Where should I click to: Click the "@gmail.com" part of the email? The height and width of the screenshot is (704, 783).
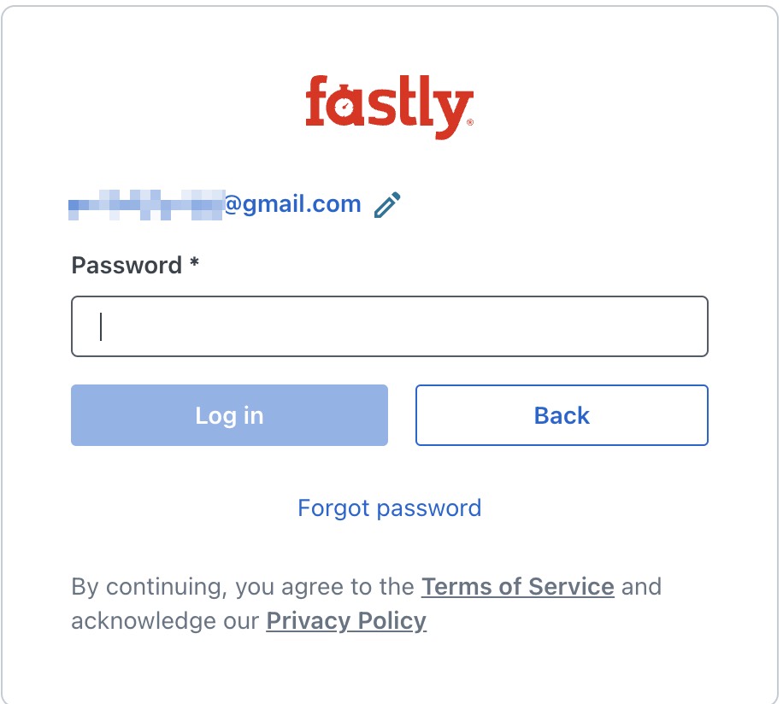click(292, 205)
